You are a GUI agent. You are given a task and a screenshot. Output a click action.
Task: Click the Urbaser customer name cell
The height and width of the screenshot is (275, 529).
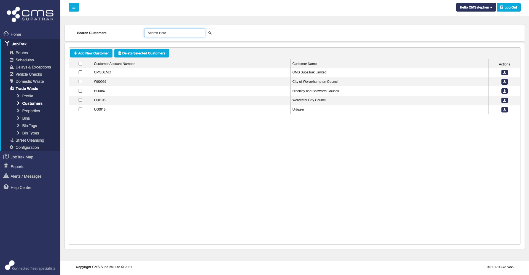click(x=390, y=109)
